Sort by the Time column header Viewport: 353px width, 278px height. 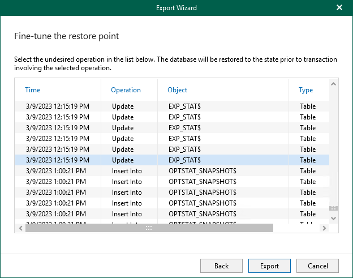click(x=33, y=90)
